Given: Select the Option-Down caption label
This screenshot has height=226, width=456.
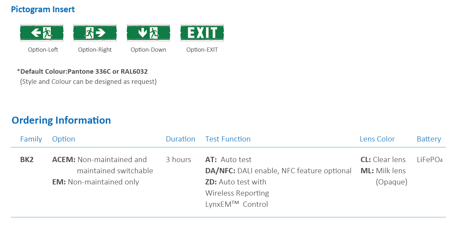Looking at the screenshot, I should point(148,50).
